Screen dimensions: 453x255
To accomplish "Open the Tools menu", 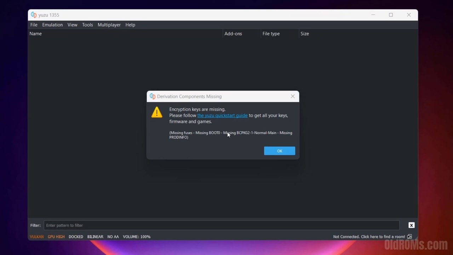I will click(87, 25).
